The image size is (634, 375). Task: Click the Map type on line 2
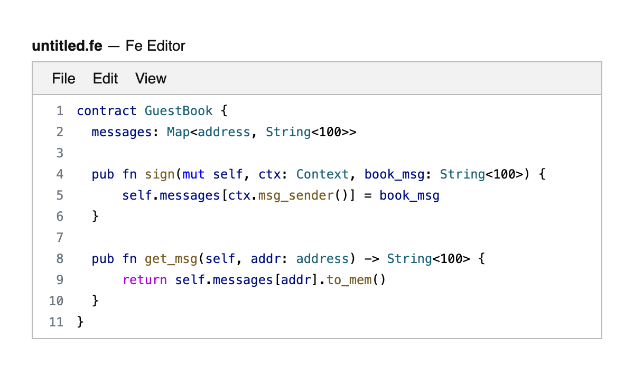(178, 132)
